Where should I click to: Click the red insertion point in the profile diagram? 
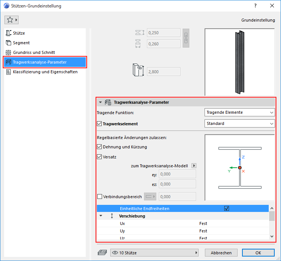239,168
